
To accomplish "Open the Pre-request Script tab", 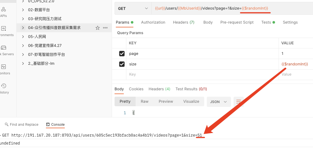I will coord(237,22).
